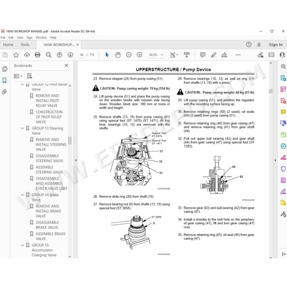
Task: Open Export PDF tool in right pane
Action: (283, 78)
